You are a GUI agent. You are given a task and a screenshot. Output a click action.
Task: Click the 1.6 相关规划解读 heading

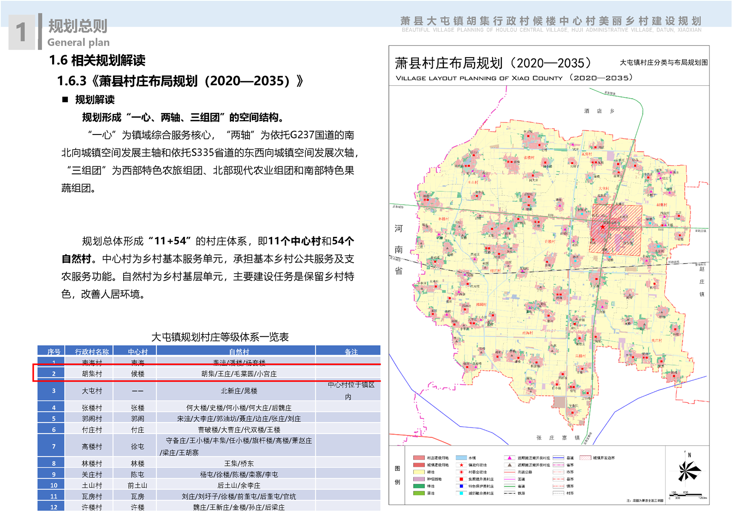click(97, 60)
